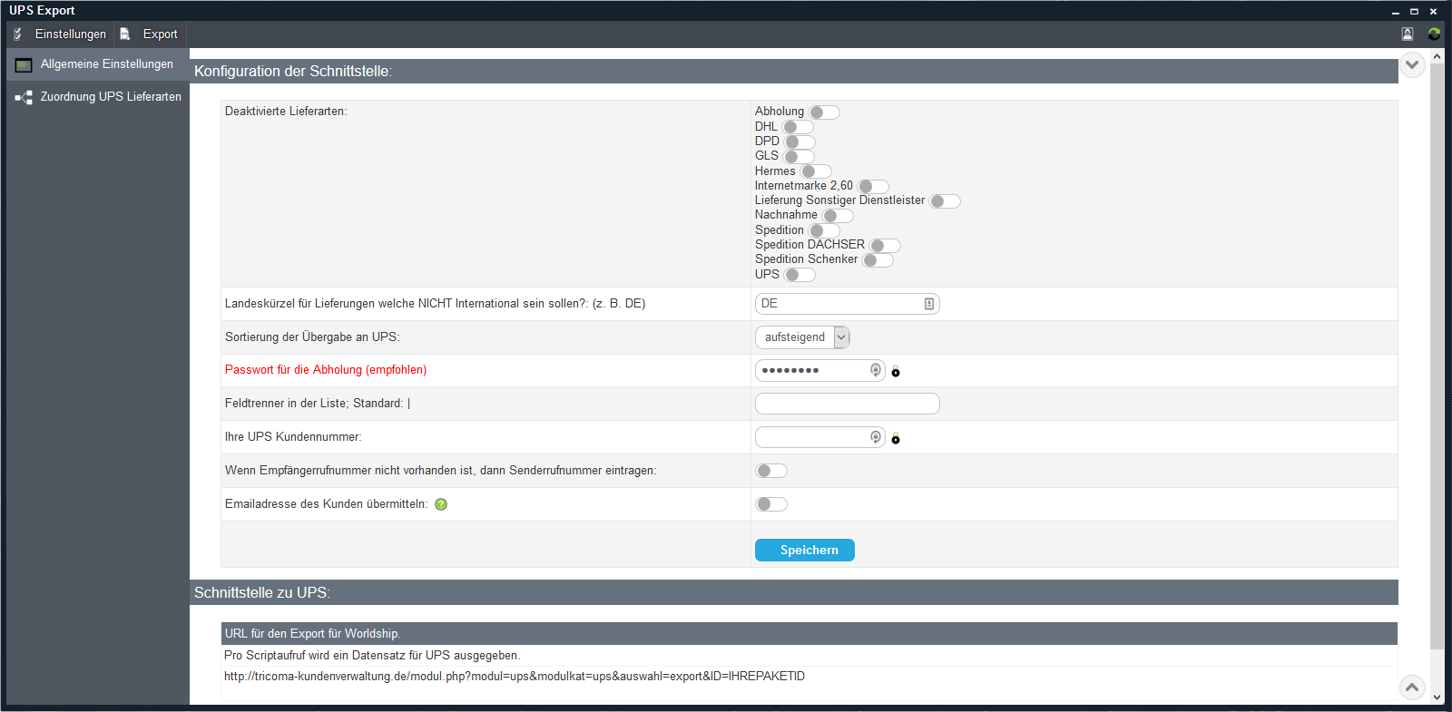Click the round scroll-down chevron button
The width and height of the screenshot is (1452, 712).
click(x=1412, y=65)
